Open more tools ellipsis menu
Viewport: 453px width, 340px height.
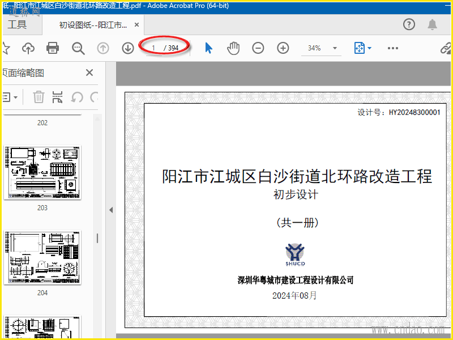pos(393,48)
